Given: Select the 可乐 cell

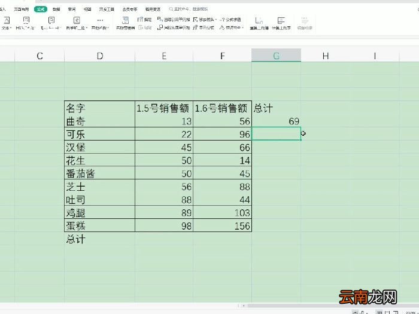Looking at the screenshot, I should (x=100, y=134).
